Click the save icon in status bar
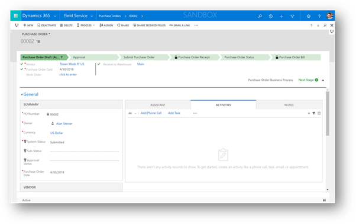The image size is (356, 224). [x=324, y=200]
